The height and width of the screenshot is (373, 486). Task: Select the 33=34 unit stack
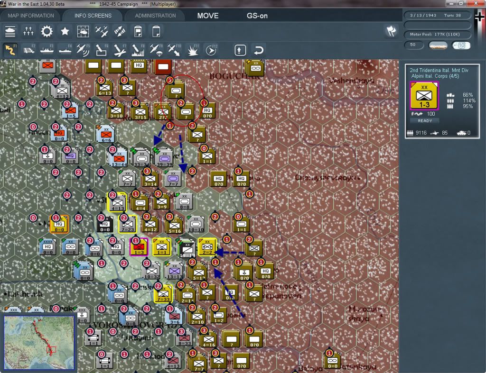pyautogui.click(x=141, y=158)
